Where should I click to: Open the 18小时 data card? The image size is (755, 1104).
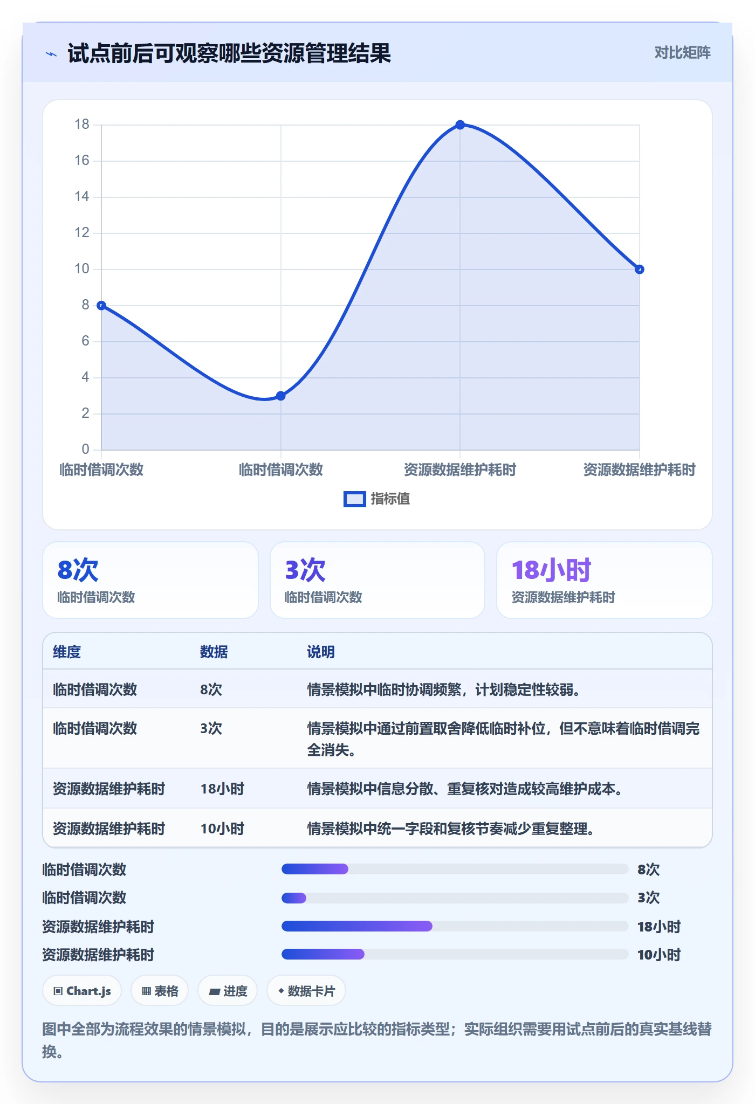pos(604,580)
